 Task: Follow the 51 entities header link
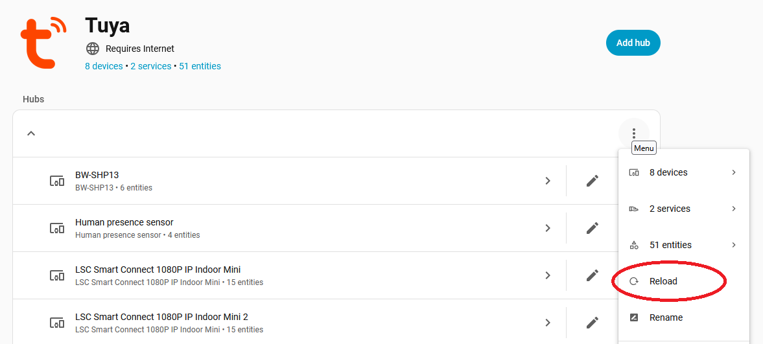coord(200,66)
